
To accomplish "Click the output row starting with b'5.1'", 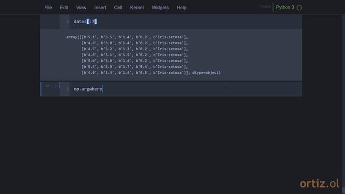I will click(x=127, y=37).
